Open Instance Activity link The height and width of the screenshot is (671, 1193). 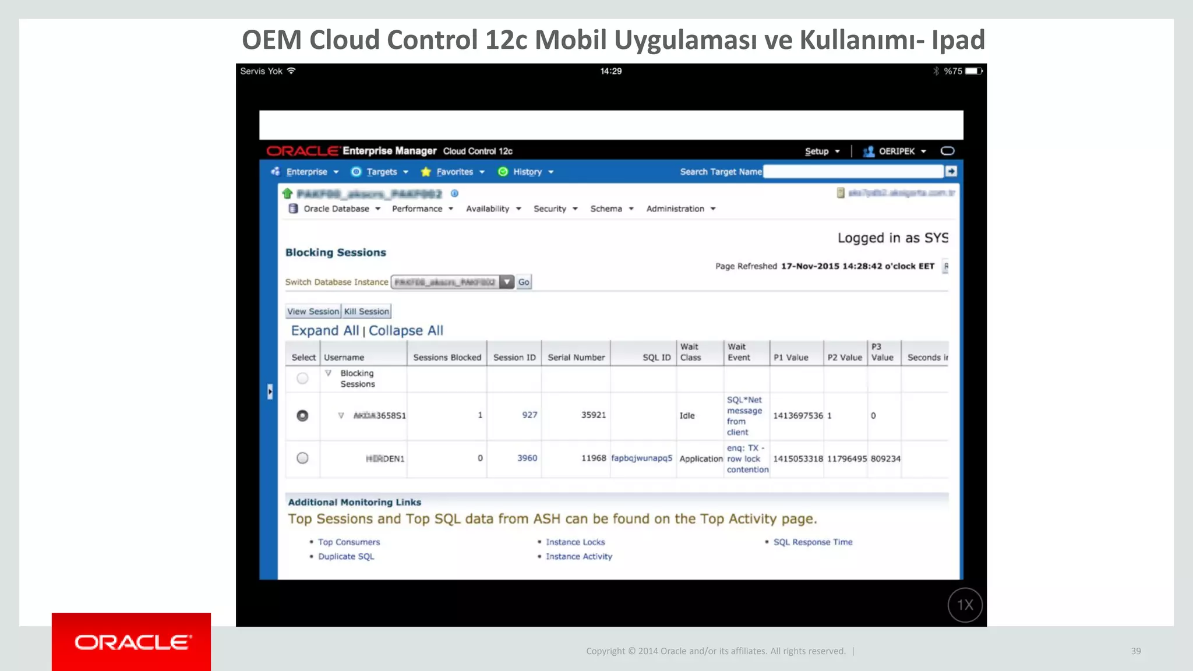(579, 557)
